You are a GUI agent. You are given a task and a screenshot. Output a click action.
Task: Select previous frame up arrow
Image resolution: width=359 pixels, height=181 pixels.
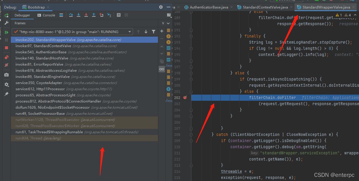(138, 32)
